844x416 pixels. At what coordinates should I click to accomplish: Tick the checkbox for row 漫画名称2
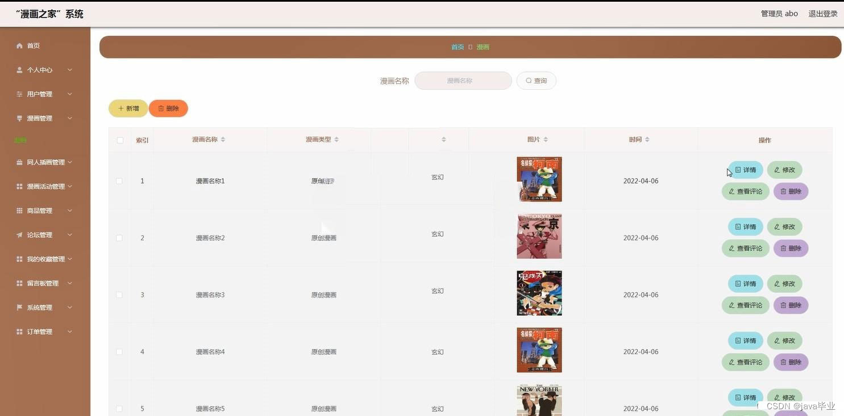[119, 238]
